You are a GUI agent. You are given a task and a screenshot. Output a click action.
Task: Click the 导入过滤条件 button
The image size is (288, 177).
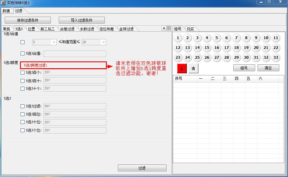[x=82, y=20]
